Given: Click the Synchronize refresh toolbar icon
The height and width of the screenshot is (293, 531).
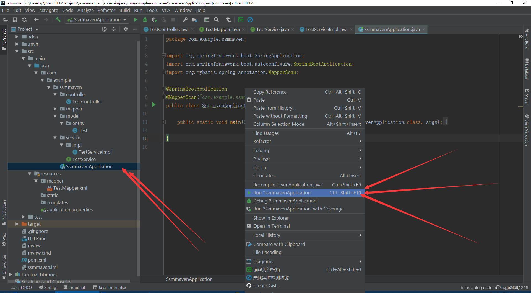Looking at the screenshot, I should coord(24,20).
